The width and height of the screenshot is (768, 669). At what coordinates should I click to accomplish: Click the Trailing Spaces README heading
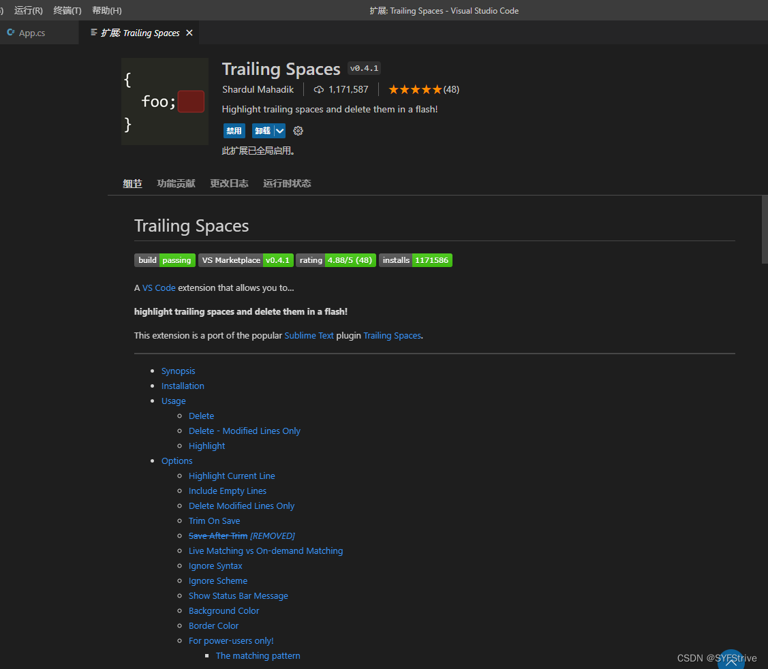coord(191,225)
